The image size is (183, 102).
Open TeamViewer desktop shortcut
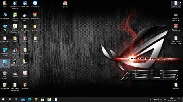click(x=35, y=4)
